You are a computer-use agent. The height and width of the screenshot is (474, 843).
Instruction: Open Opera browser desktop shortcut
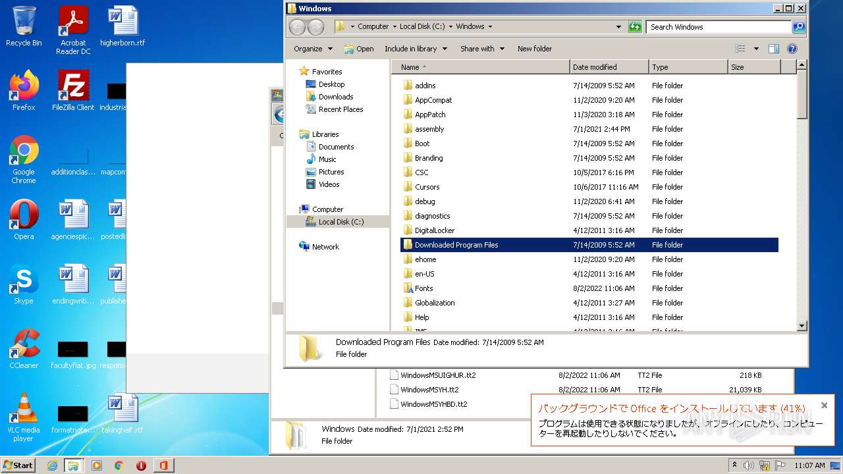(24, 220)
